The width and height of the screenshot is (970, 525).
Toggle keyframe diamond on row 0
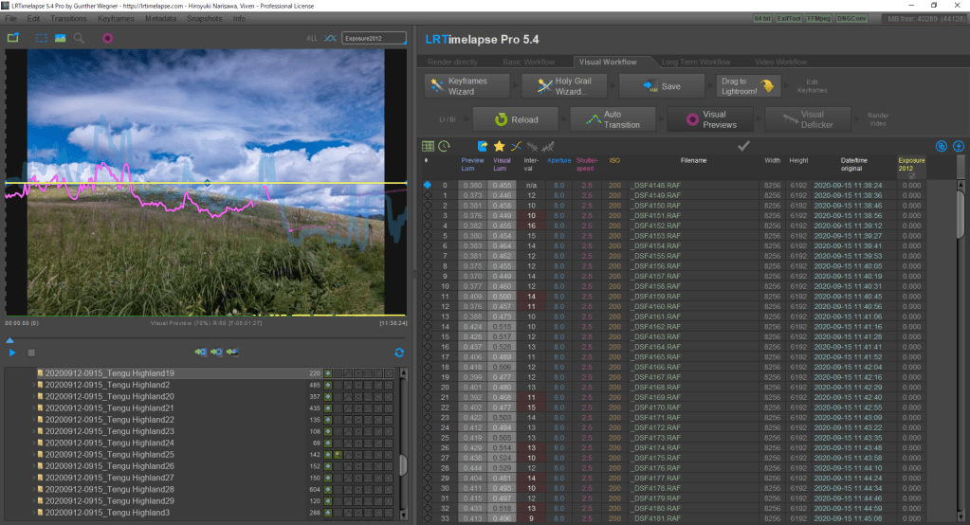[x=428, y=185]
